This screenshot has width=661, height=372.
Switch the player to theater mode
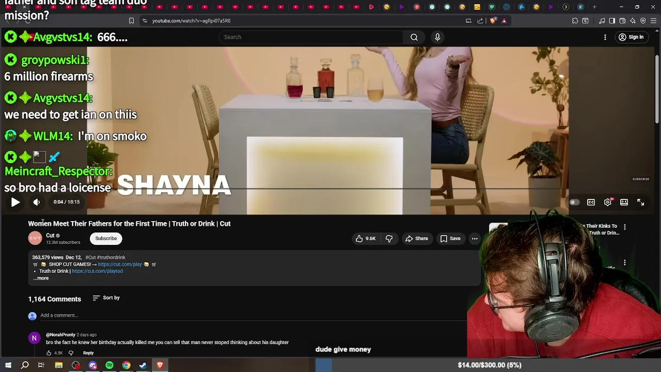624,203
